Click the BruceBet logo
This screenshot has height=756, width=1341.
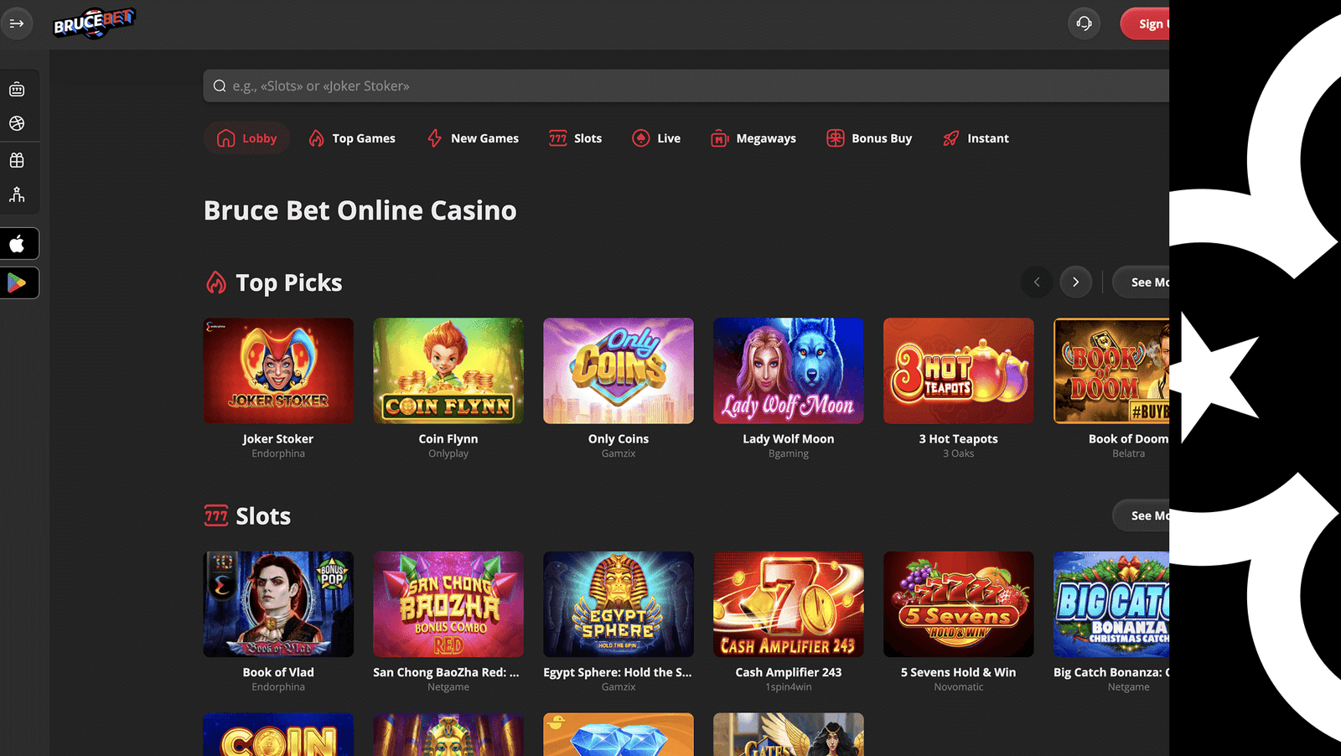tap(94, 23)
